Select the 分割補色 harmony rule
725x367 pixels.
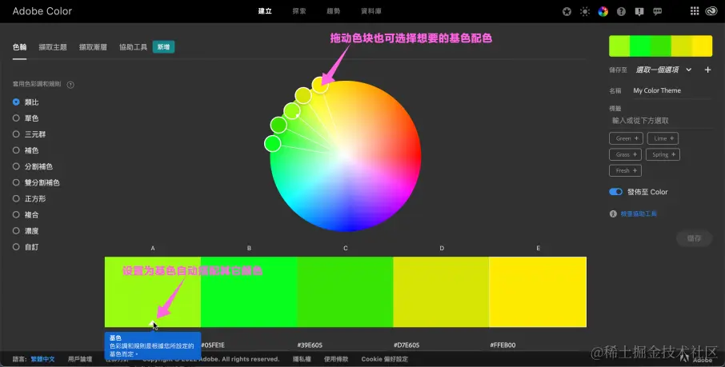33,166
